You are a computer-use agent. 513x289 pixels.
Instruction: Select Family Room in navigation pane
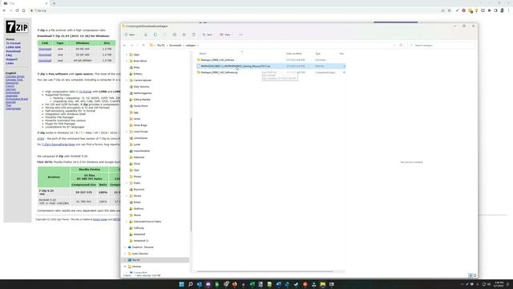pos(141,106)
